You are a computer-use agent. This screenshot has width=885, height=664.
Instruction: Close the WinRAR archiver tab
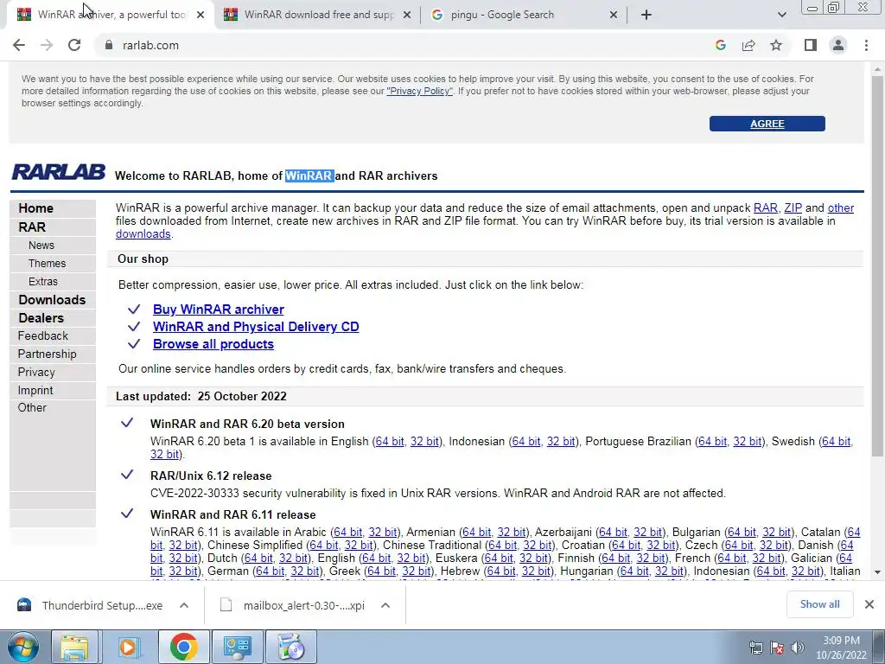(x=201, y=15)
